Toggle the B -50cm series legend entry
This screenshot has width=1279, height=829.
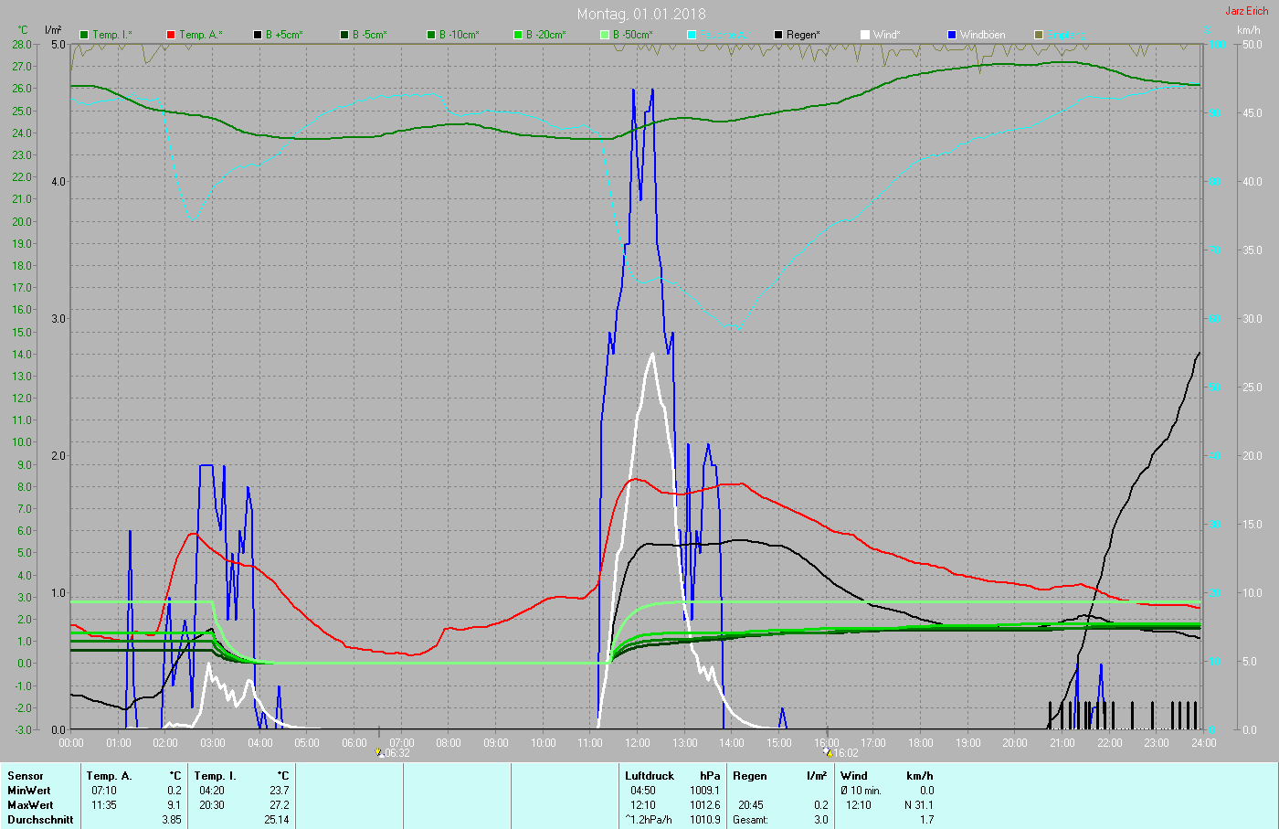632,35
